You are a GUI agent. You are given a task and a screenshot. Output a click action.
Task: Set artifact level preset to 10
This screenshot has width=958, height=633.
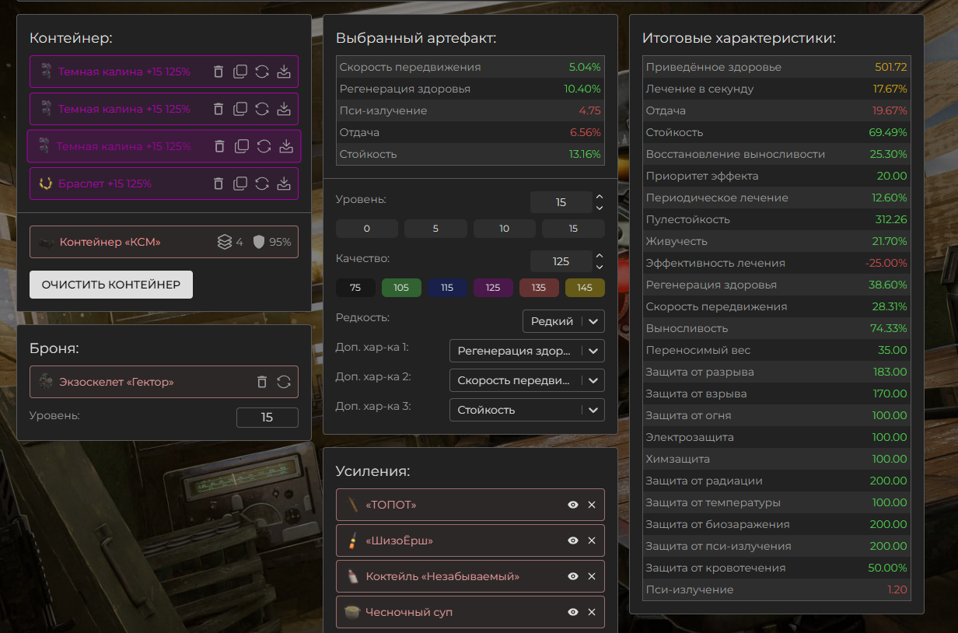[x=505, y=229]
